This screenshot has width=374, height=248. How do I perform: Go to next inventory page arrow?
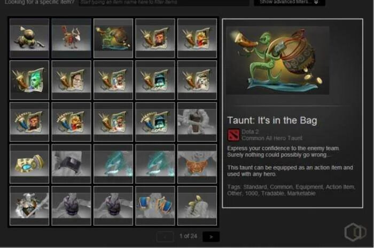(211, 237)
